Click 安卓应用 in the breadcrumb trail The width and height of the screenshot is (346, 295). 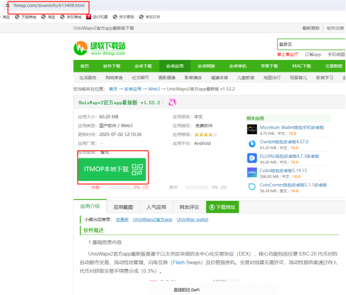[x=132, y=89]
